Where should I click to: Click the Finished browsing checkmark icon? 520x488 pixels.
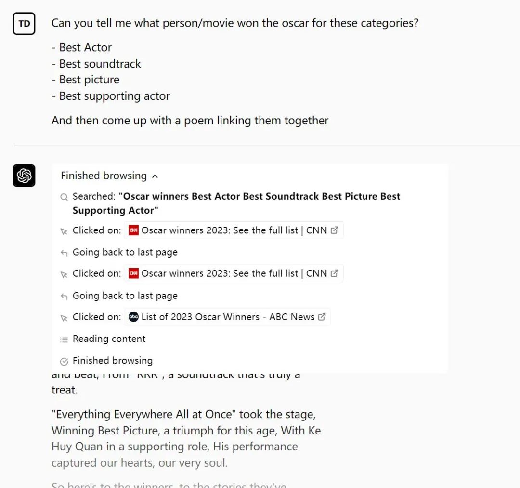point(64,362)
